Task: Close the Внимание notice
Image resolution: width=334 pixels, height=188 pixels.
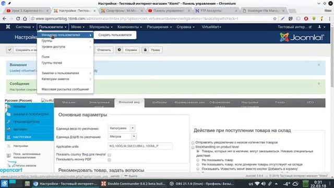Action: pyautogui.click(x=319, y=65)
